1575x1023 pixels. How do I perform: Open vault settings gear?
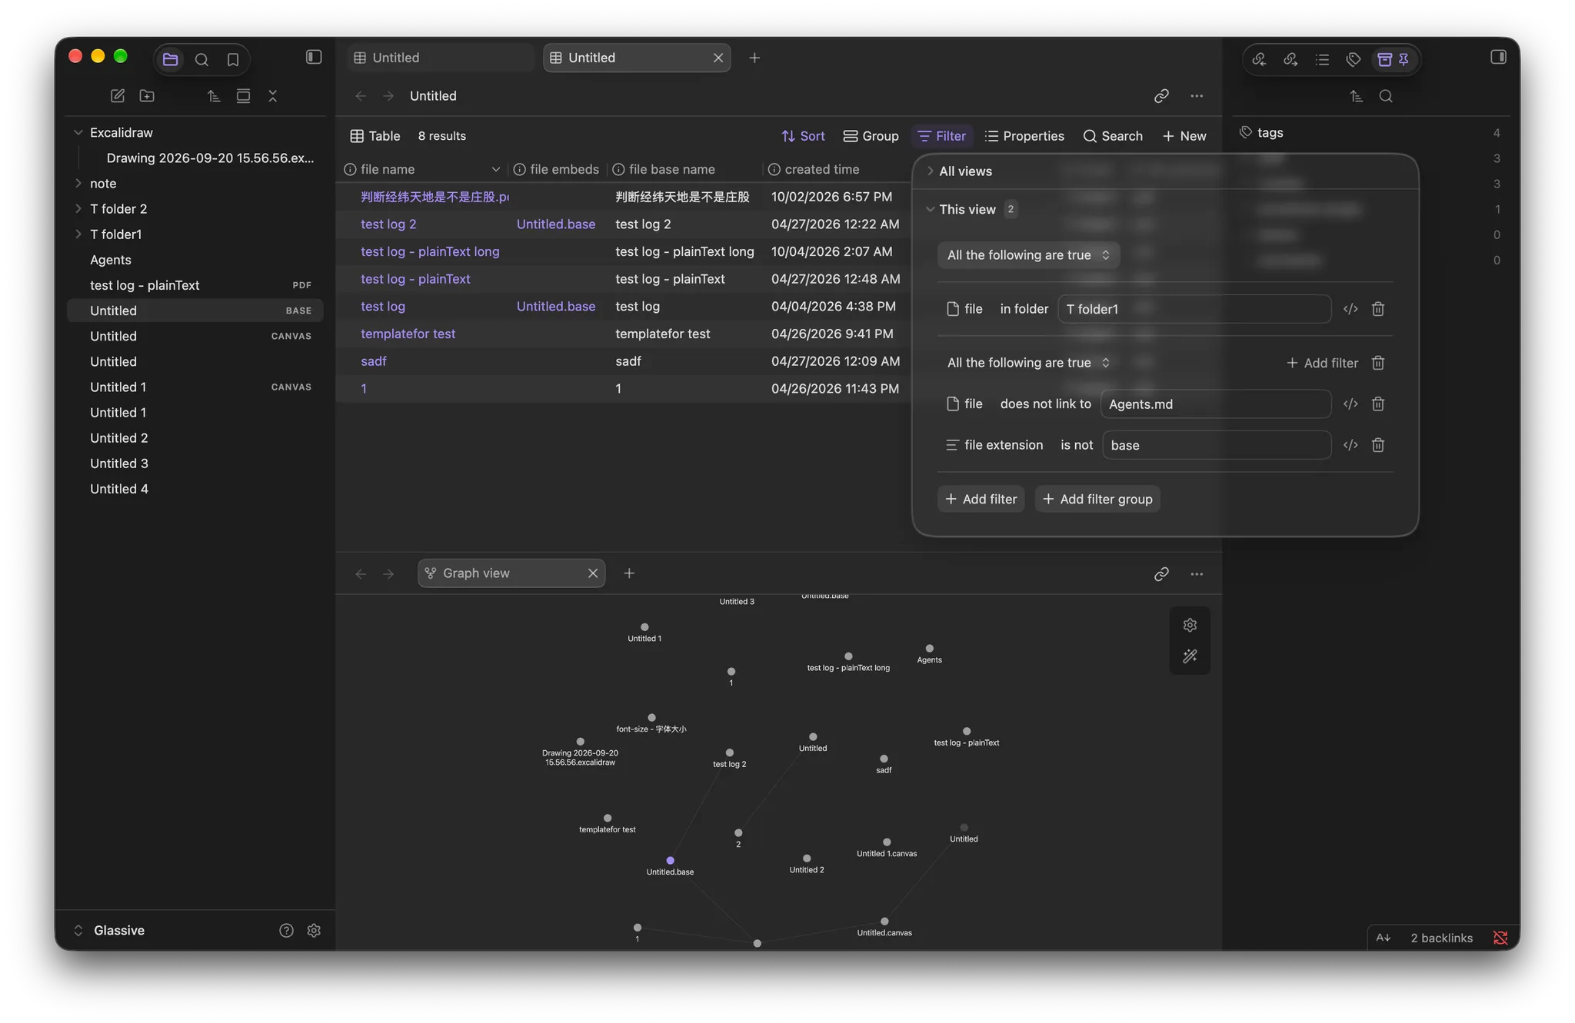click(314, 931)
